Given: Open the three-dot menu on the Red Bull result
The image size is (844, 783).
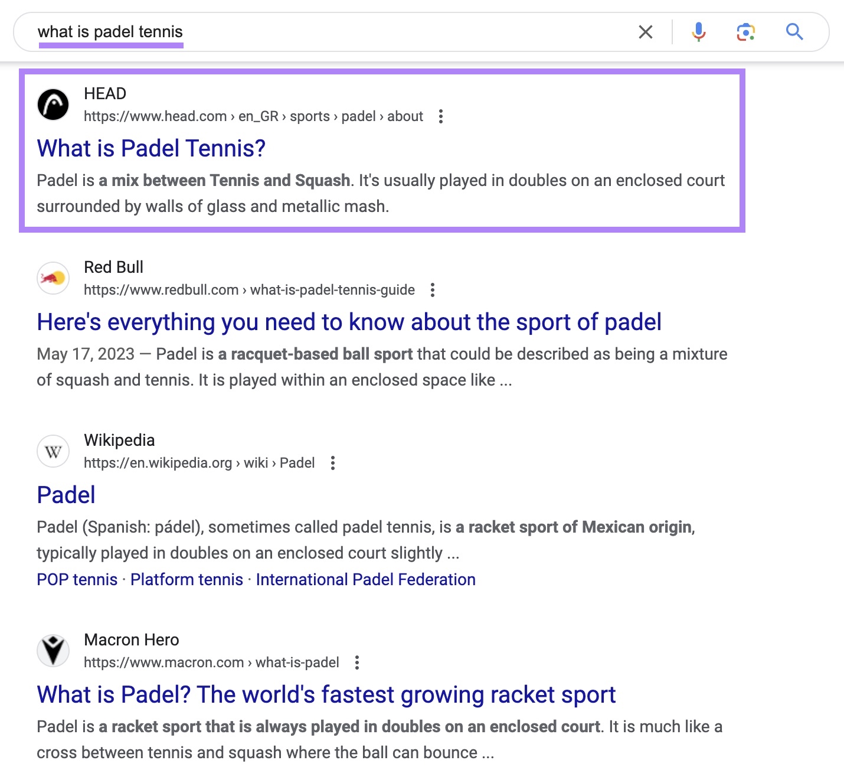Looking at the screenshot, I should 433,290.
